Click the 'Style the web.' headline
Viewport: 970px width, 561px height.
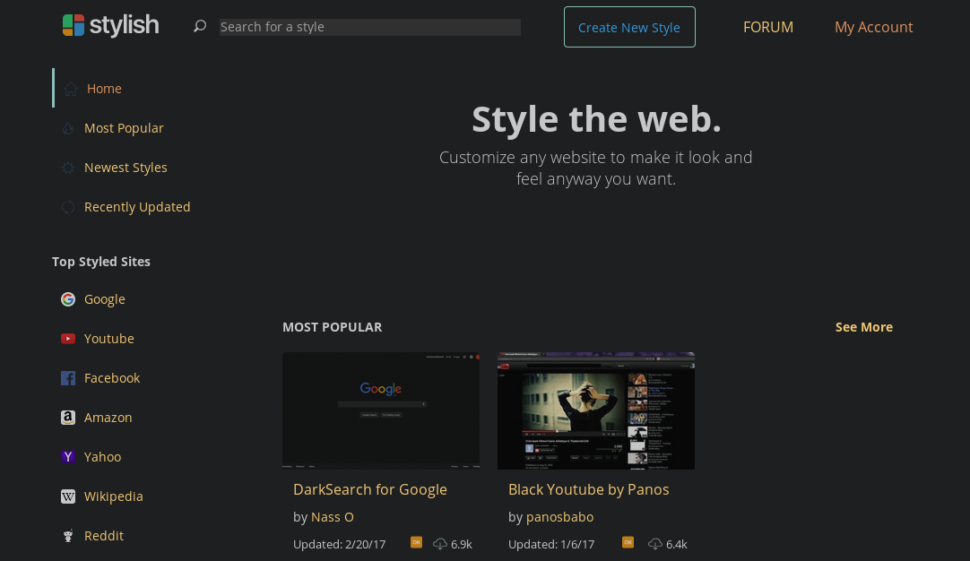(x=596, y=119)
